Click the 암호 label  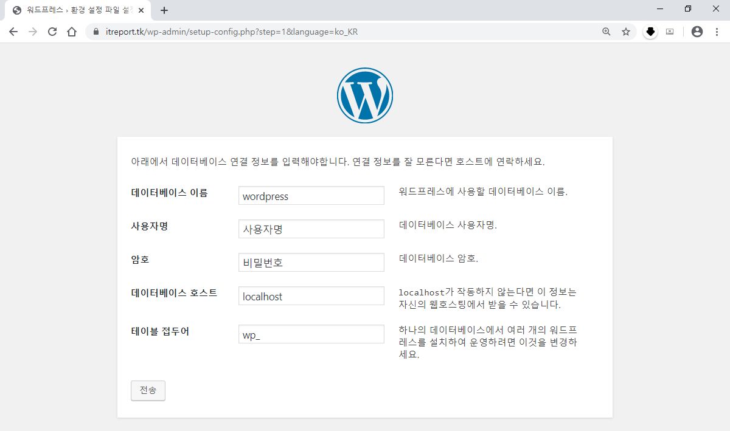140,260
